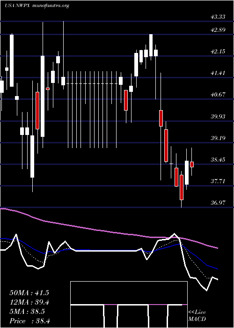Click the 40.67 price level label
Image resolution: width=234 pixels, height=328 pixels.
pos(218,95)
